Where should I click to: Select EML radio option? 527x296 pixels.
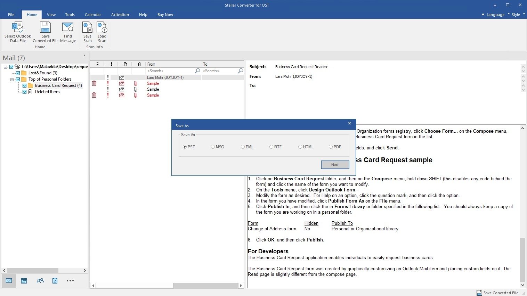pyautogui.click(x=243, y=147)
